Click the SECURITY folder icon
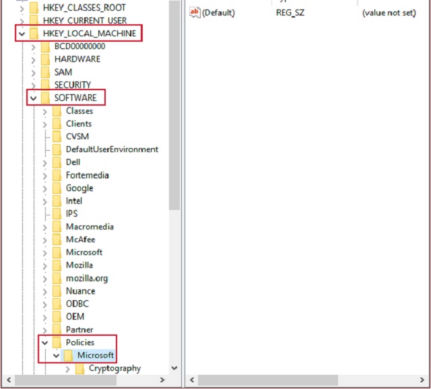The width and height of the screenshot is (431, 389). click(45, 85)
